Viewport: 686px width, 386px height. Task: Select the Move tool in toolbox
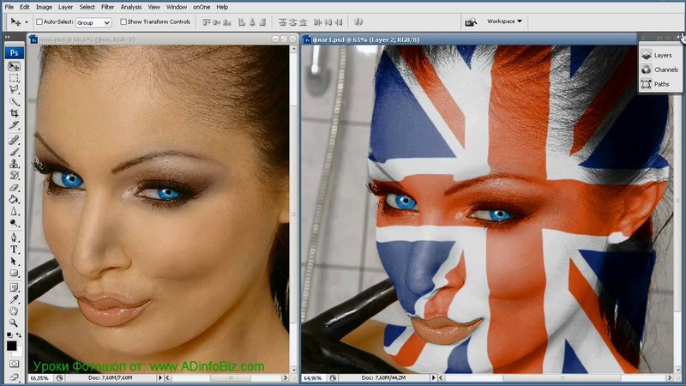click(x=15, y=66)
